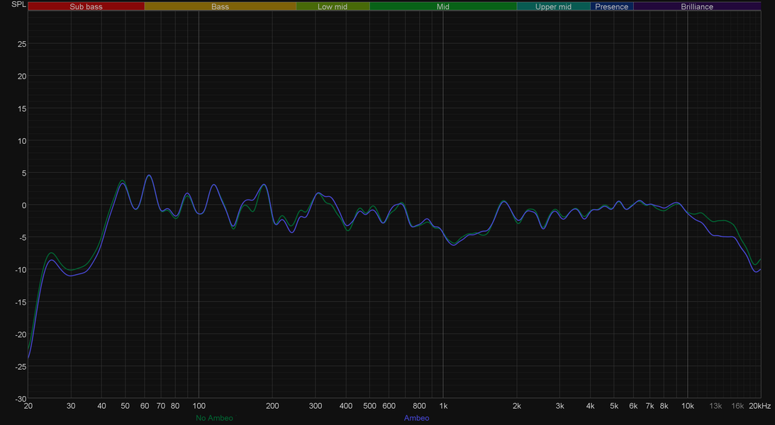Click the 30 frequency axis label

click(71, 406)
